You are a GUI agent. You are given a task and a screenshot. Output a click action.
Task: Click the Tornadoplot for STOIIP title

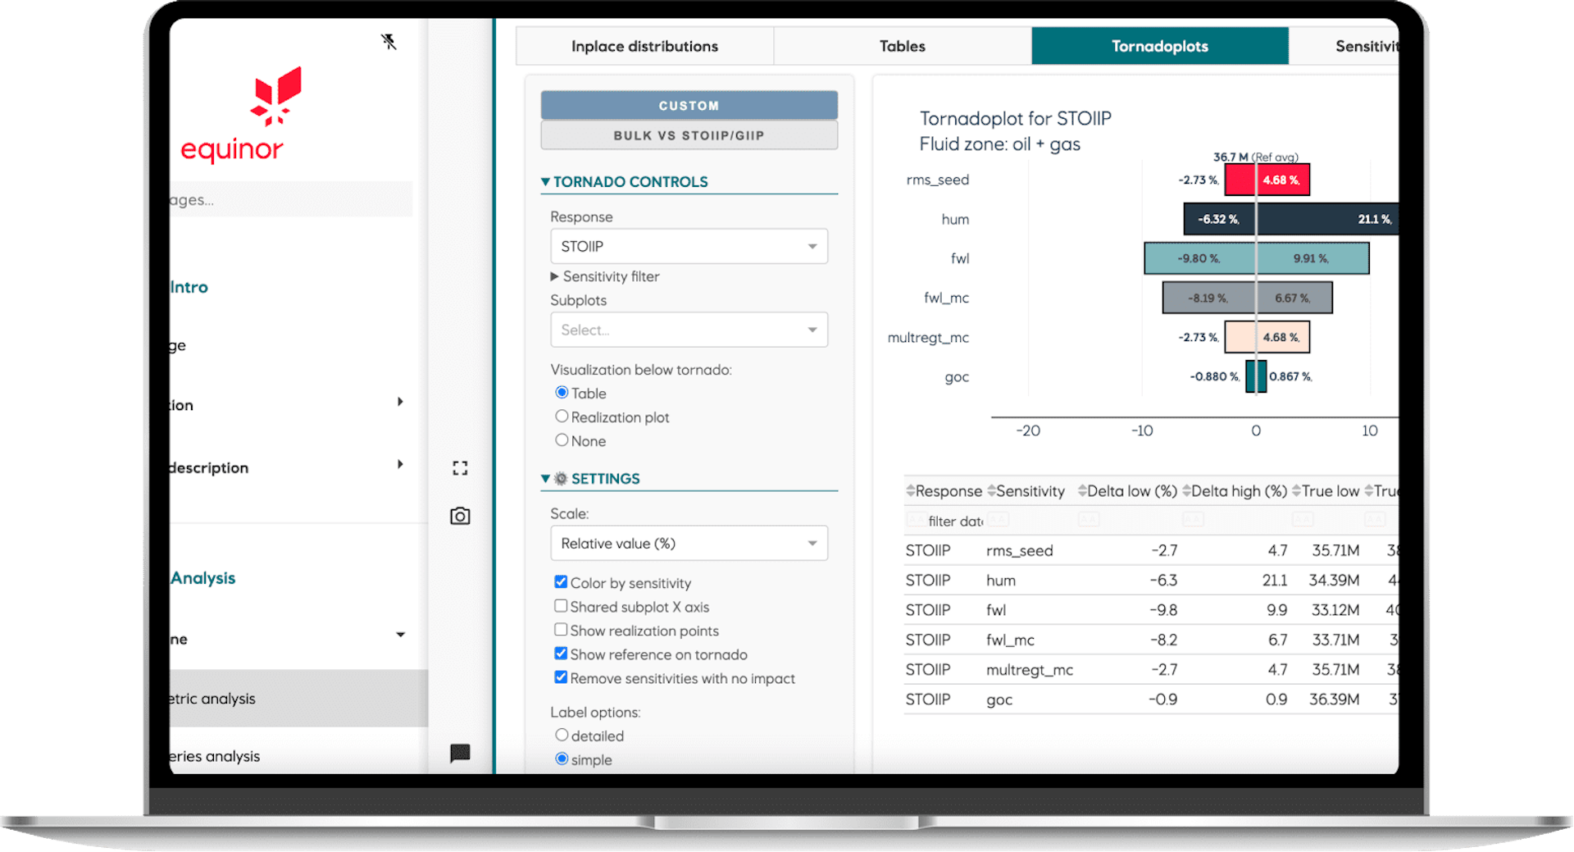[x=1016, y=119]
